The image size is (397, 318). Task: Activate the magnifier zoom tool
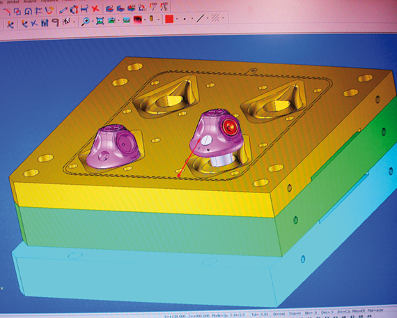tap(86, 22)
